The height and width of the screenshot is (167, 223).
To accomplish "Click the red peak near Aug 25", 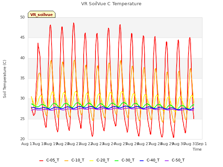I will [x=120, y=25].
